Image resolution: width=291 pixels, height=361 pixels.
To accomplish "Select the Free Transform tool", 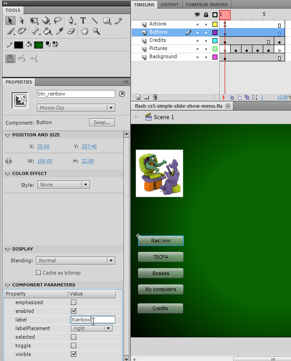I will click(x=34, y=20).
